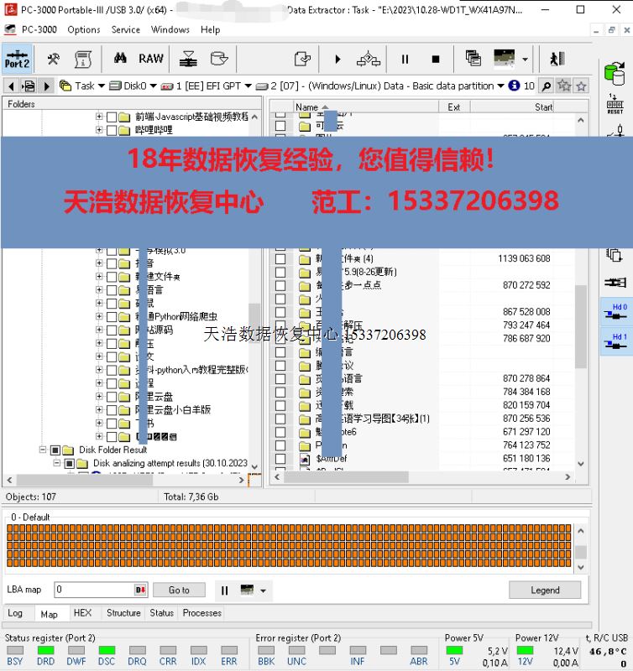
Task: Tick the checkbox for 阿里云盘小白羊版 folder
Action: click(x=112, y=409)
